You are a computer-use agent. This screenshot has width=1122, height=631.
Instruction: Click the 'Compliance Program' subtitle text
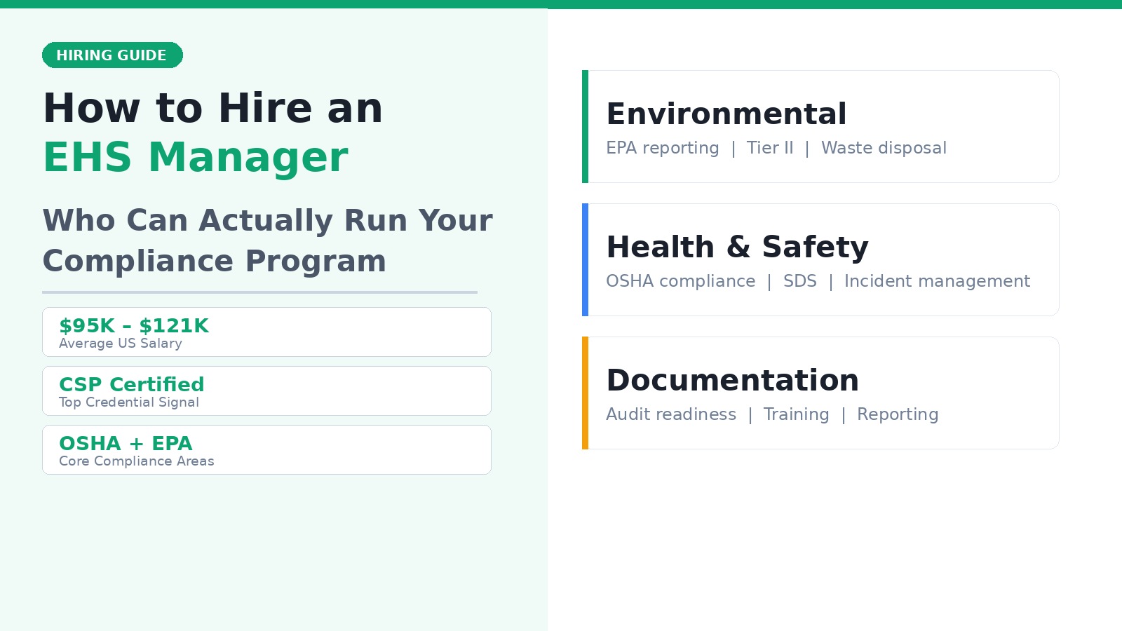coord(215,261)
